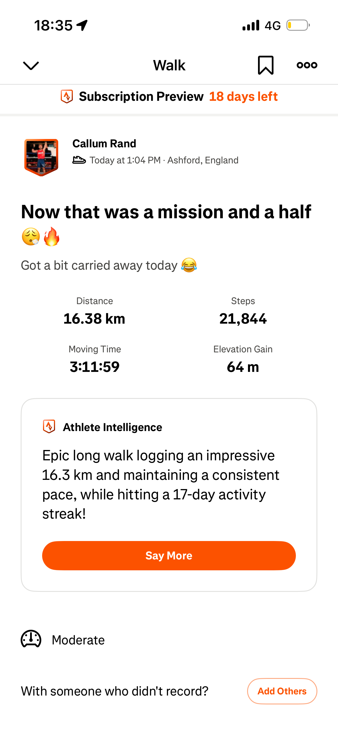The height and width of the screenshot is (734, 338).
Task: Tap the Moderate effort gauge icon
Action: pos(31,639)
